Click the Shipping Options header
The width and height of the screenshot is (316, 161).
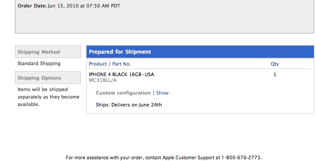(x=48, y=78)
